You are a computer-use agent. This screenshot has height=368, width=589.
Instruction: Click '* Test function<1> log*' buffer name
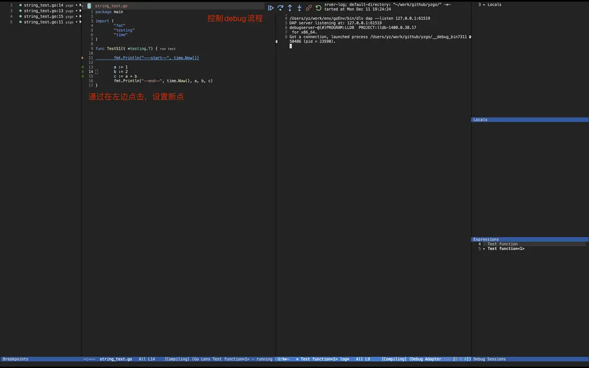[322, 359]
